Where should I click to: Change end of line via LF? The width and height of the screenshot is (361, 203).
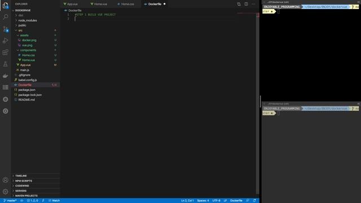pyautogui.click(x=225, y=201)
